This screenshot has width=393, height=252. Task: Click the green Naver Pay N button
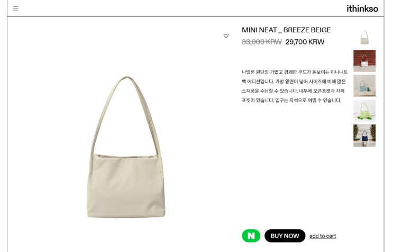coord(251,236)
